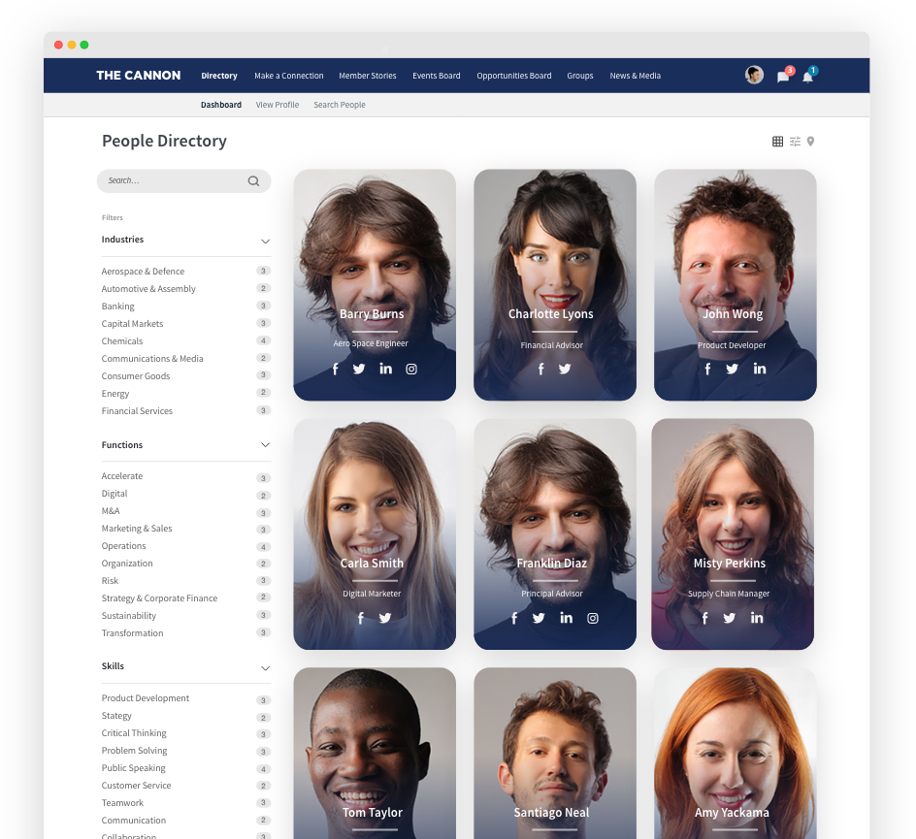Click the user avatar in navbar
The height and width of the screenshot is (839, 916).
pos(754,75)
